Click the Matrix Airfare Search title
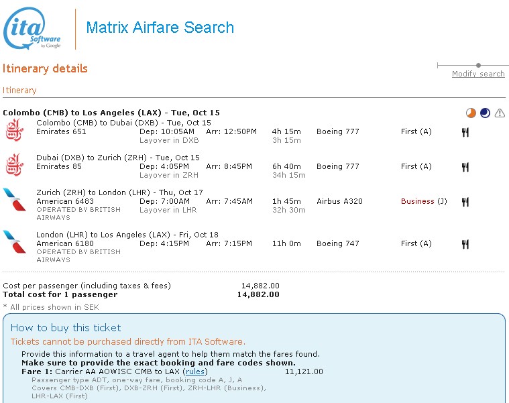Image resolution: width=509 pixels, height=403 pixels. click(x=160, y=28)
